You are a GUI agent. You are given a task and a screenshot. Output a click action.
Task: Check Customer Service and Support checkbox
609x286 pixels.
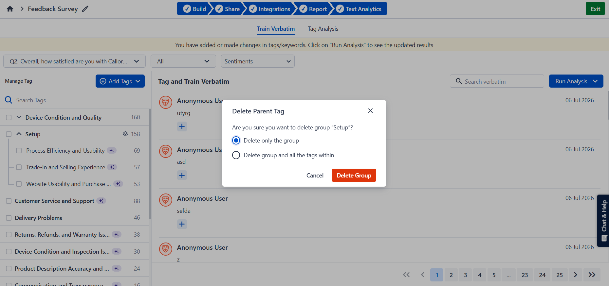pyautogui.click(x=9, y=201)
